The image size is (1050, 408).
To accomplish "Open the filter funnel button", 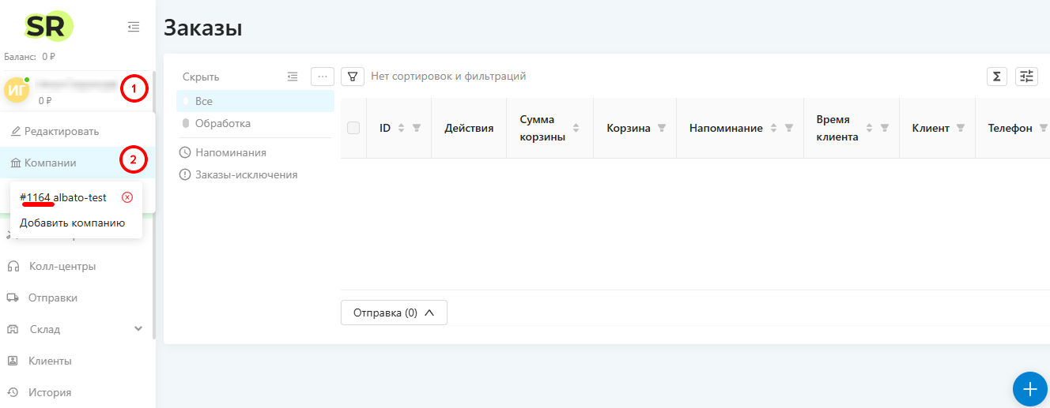I will [x=353, y=77].
